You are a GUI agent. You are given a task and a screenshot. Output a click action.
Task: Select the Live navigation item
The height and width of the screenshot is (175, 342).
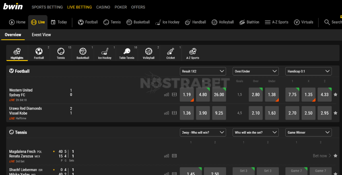pos(38,22)
